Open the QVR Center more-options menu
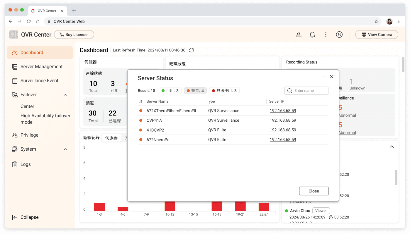The width and height of the screenshot is (410, 234). point(326,35)
